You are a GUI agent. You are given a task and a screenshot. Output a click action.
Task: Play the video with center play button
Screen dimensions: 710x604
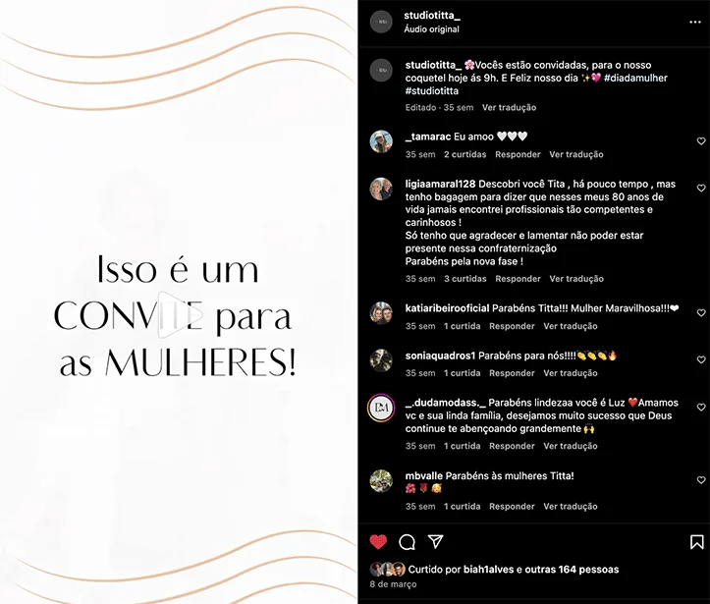180,314
